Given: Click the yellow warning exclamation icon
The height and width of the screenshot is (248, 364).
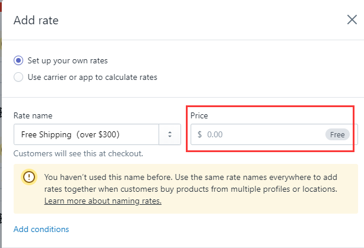Looking at the screenshot, I should (x=29, y=177).
